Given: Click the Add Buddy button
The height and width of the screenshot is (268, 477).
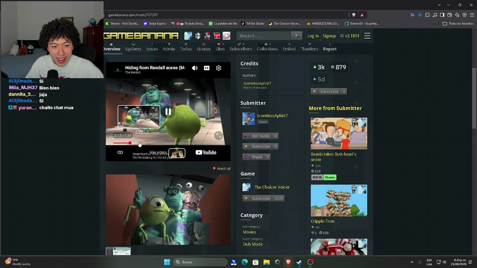Looking at the screenshot, I should tap(261, 136).
